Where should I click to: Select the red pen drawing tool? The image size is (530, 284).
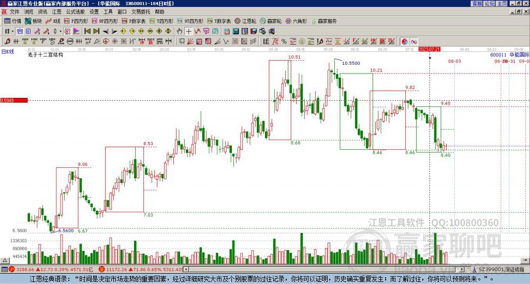coord(7,41)
